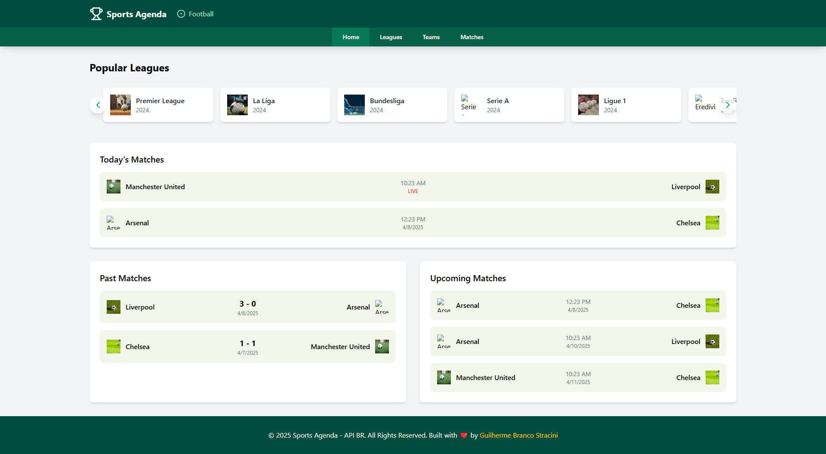Select the La Liga league thumbnail
This screenshot has width=826, height=454.
237,104
